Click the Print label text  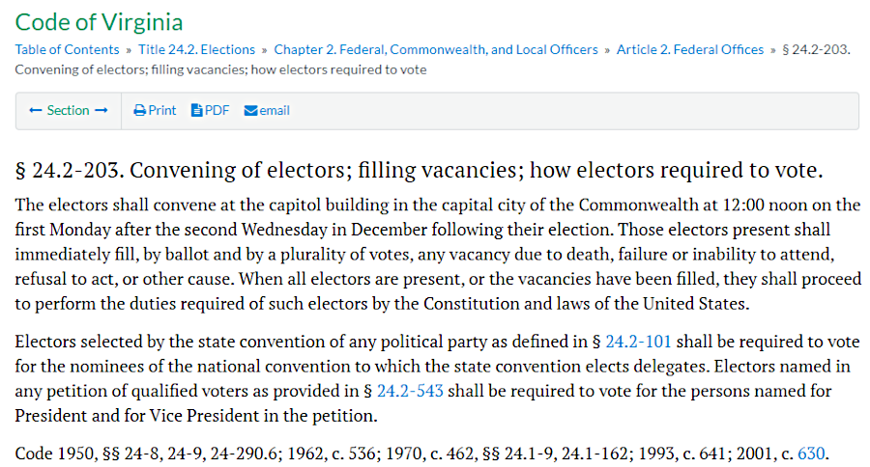161,111
